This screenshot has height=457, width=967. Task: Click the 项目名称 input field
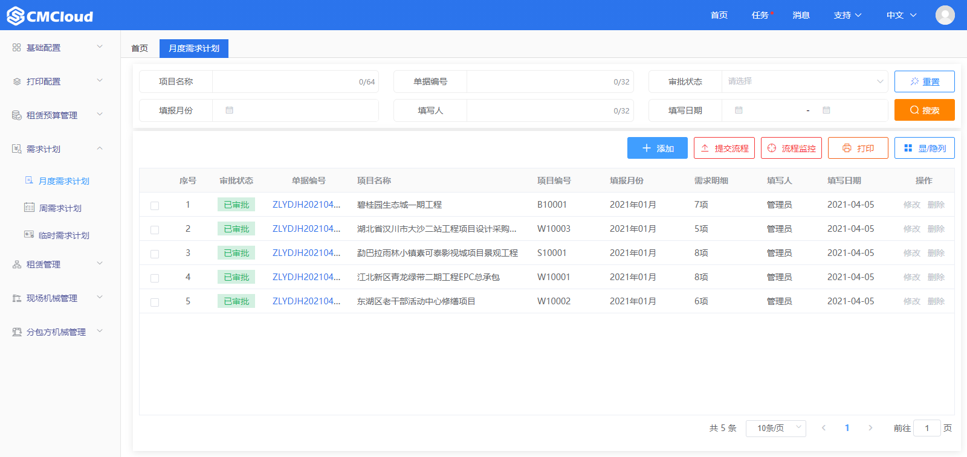point(296,81)
